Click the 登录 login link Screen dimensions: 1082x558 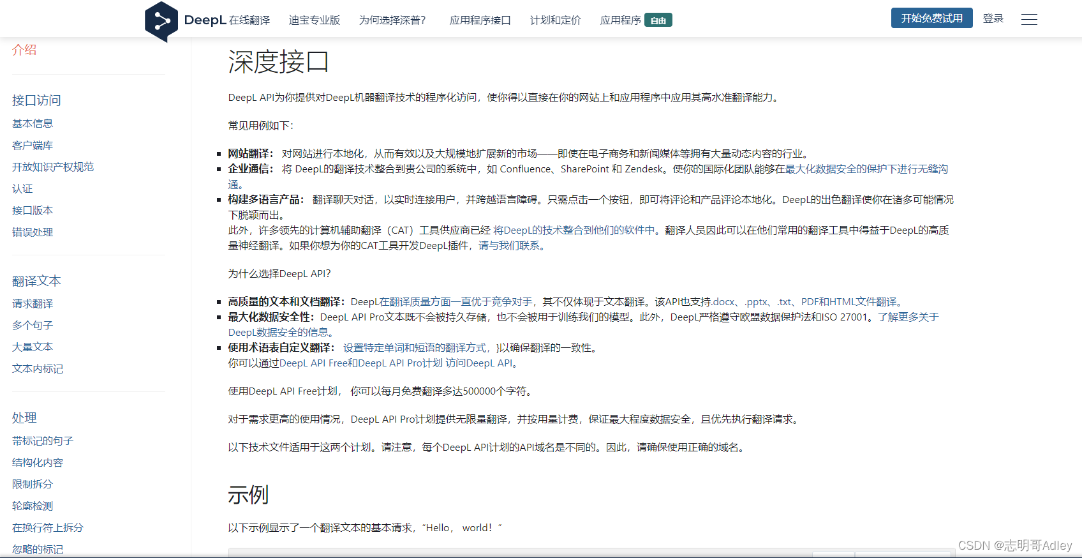(993, 19)
